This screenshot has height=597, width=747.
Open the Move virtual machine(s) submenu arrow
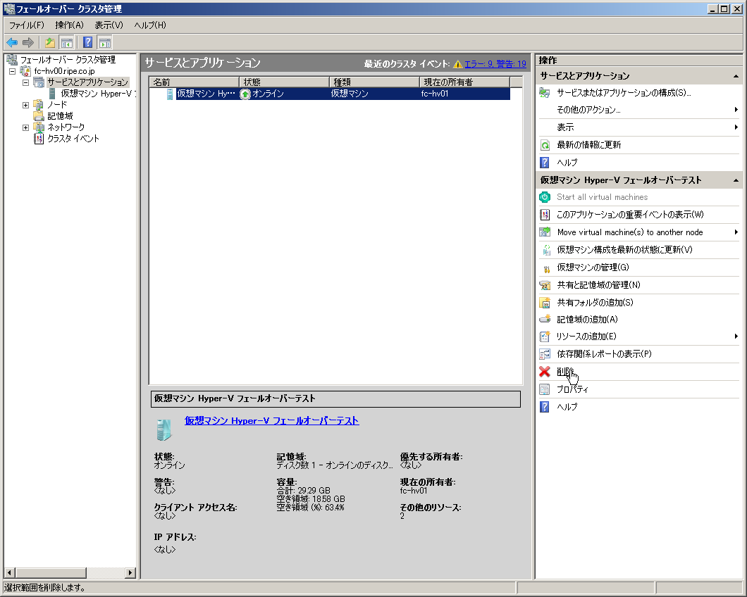[x=736, y=232]
